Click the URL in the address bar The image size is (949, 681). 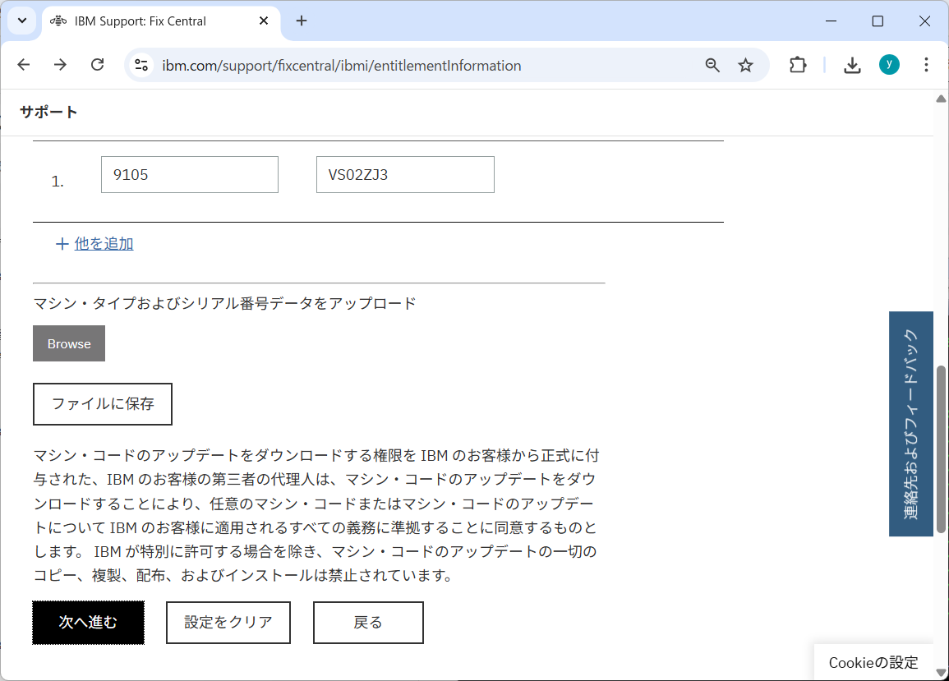coord(341,66)
